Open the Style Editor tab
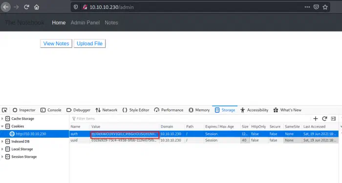The width and height of the screenshot is (342, 183). (x=136, y=110)
